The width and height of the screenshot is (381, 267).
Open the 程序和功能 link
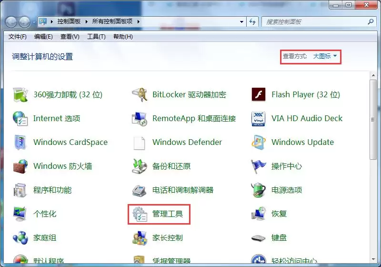point(52,190)
